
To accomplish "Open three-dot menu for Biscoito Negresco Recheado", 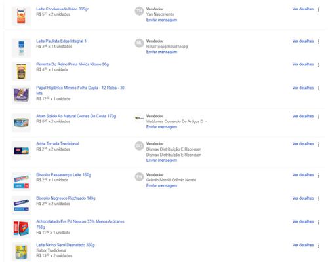I will (x=318, y=198).
